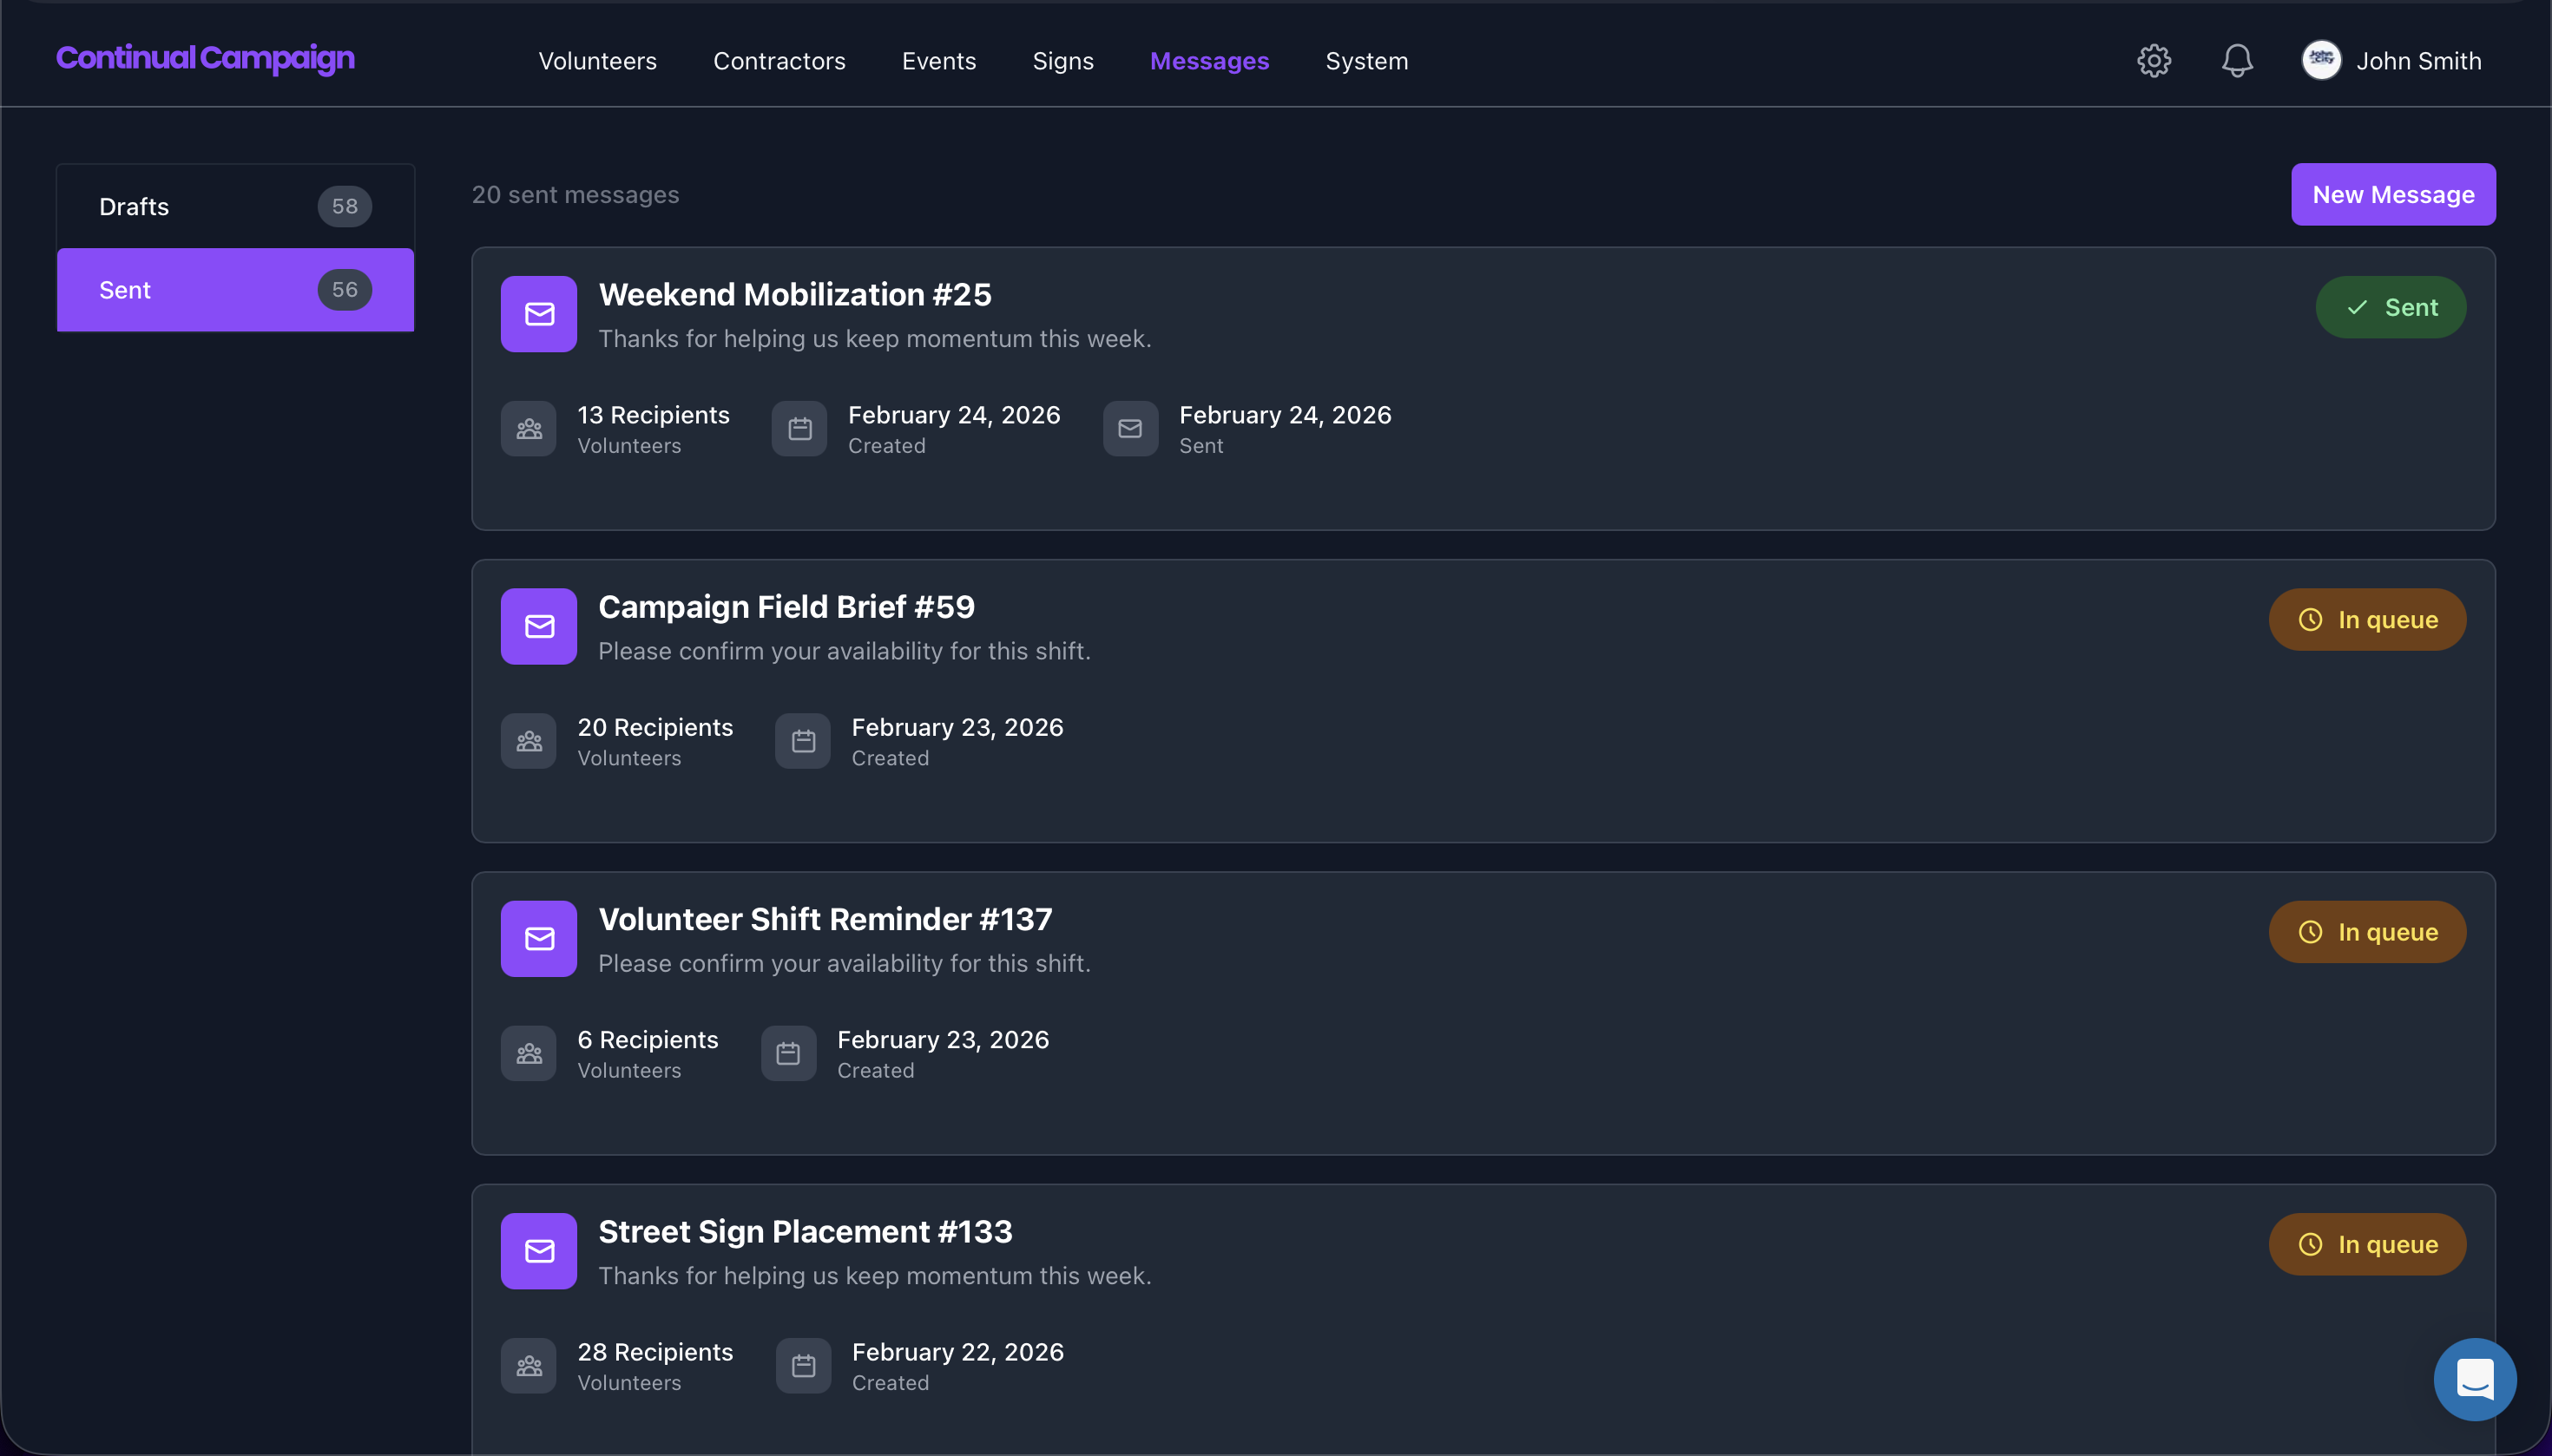The height and width of the screenshot is (1456, 2552).
Task: Click the New Message button
Action: [2393, 195]
